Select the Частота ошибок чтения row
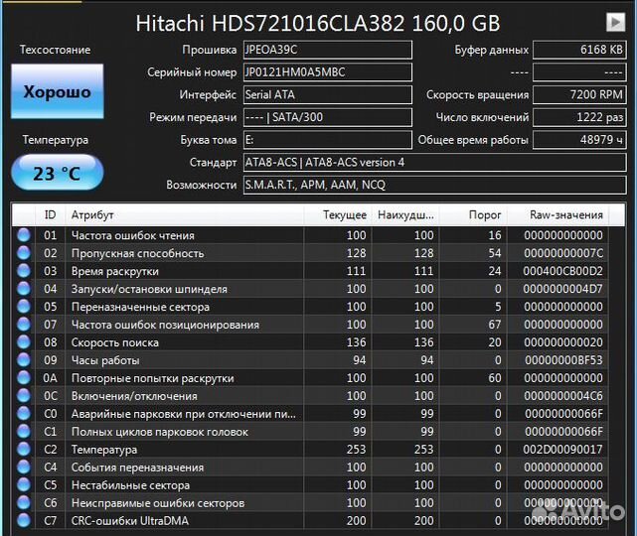Screen dimensions: 637x536 [x=310, y=235]
